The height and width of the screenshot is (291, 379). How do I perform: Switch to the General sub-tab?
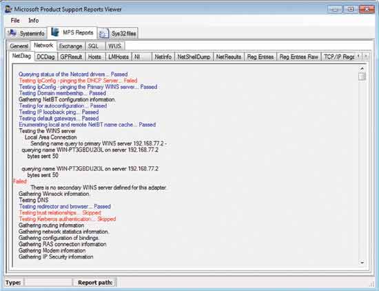point(19,46)
